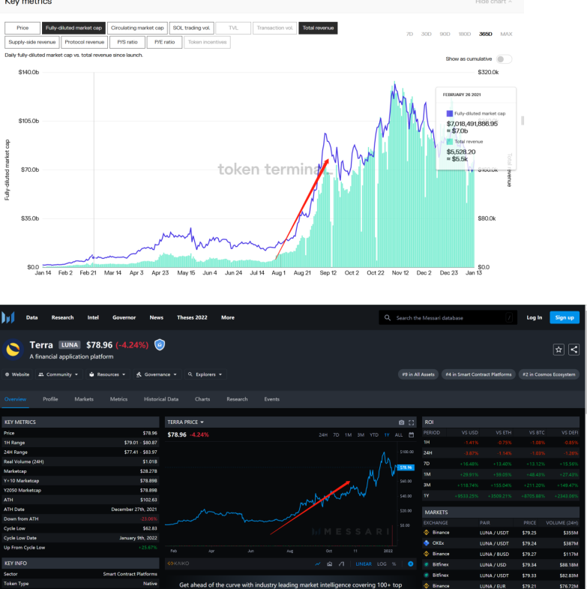Switch to the Historical Data tab
The image size is (587, 589).
(x=161, y=399)
